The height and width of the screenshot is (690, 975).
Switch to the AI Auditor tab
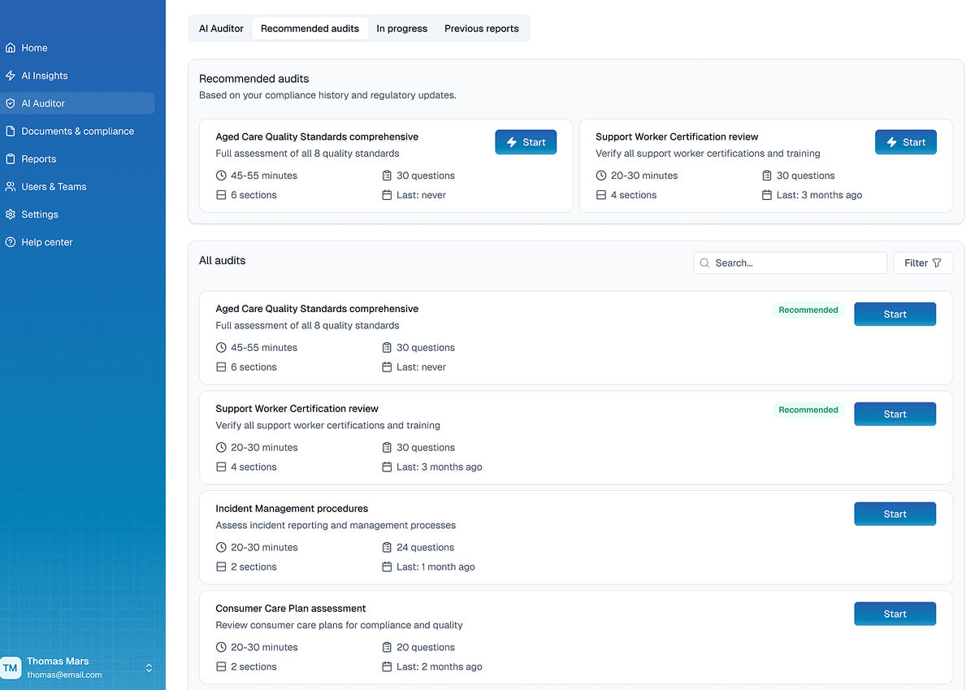click(221, 28)
